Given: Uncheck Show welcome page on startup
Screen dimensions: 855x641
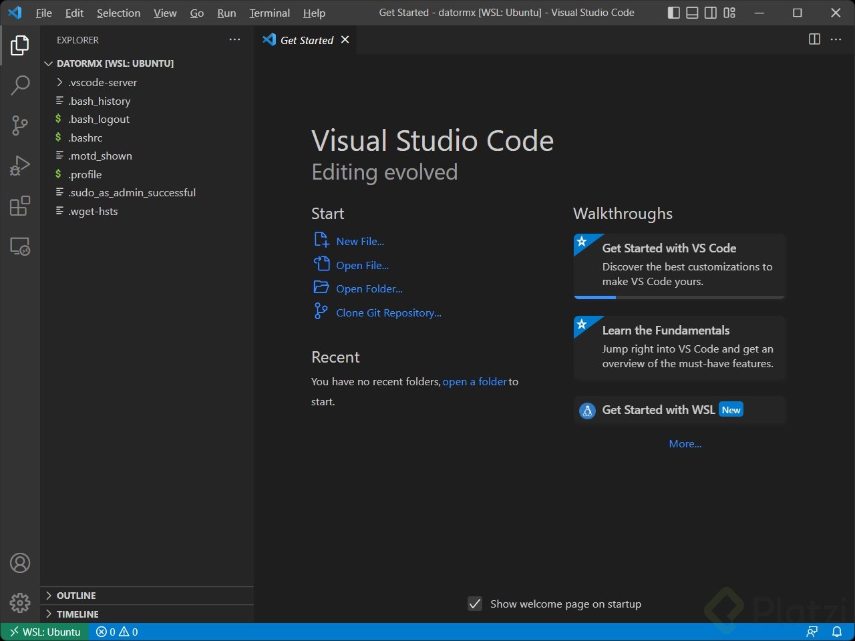Looking at the screenshot, I should [475, 604].
